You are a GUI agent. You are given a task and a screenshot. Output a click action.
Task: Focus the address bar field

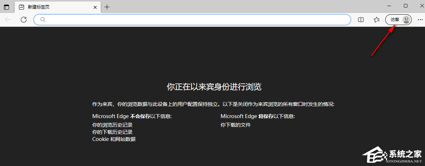click(x=192, y=19)
